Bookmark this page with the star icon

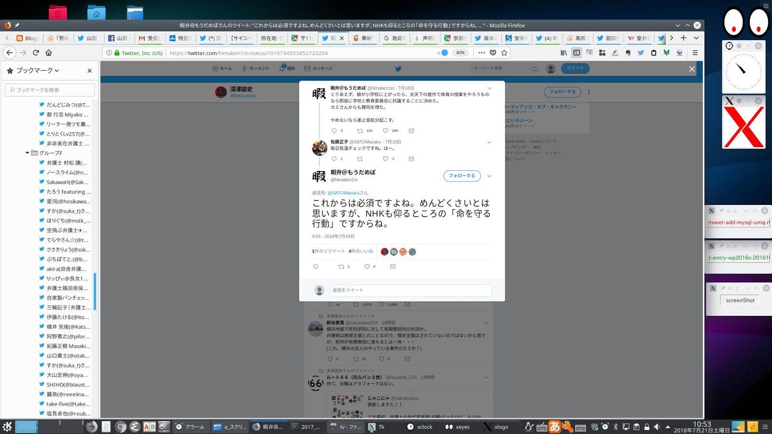coord(504,53)
